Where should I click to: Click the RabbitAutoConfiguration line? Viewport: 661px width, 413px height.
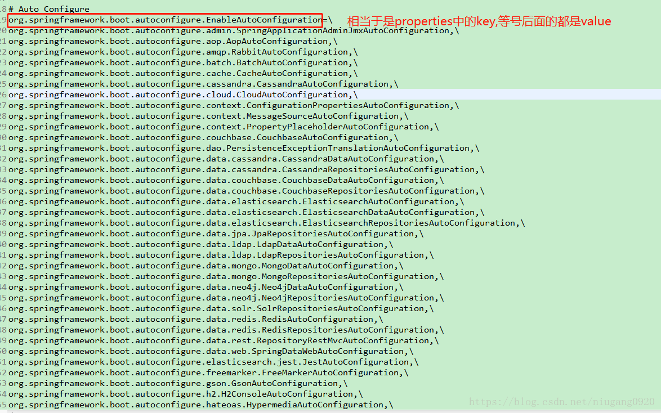click(183, 52)
